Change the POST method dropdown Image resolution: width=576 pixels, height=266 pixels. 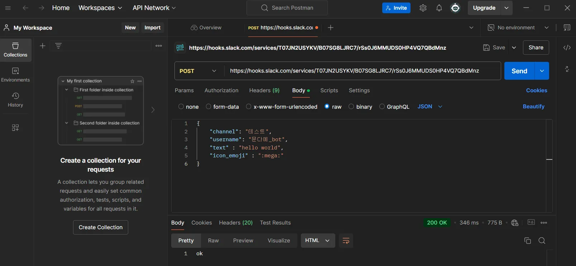click(198, 71)
